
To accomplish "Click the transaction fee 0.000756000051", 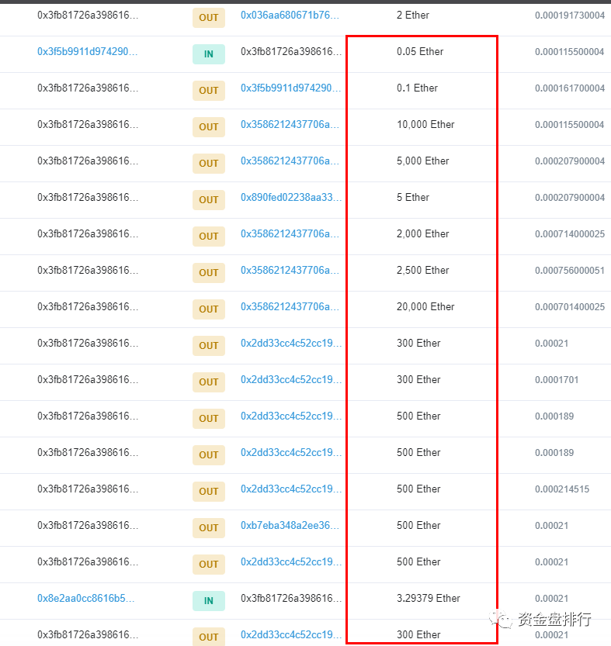I will [x=569, y=271].
